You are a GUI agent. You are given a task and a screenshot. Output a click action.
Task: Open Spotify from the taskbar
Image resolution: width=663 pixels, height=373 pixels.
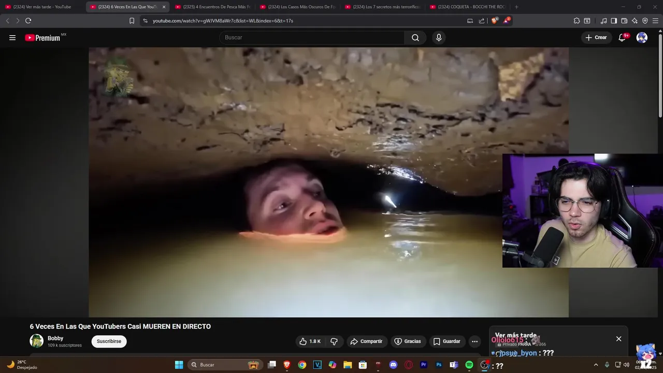pyautogui.click(x=469, y=365)
